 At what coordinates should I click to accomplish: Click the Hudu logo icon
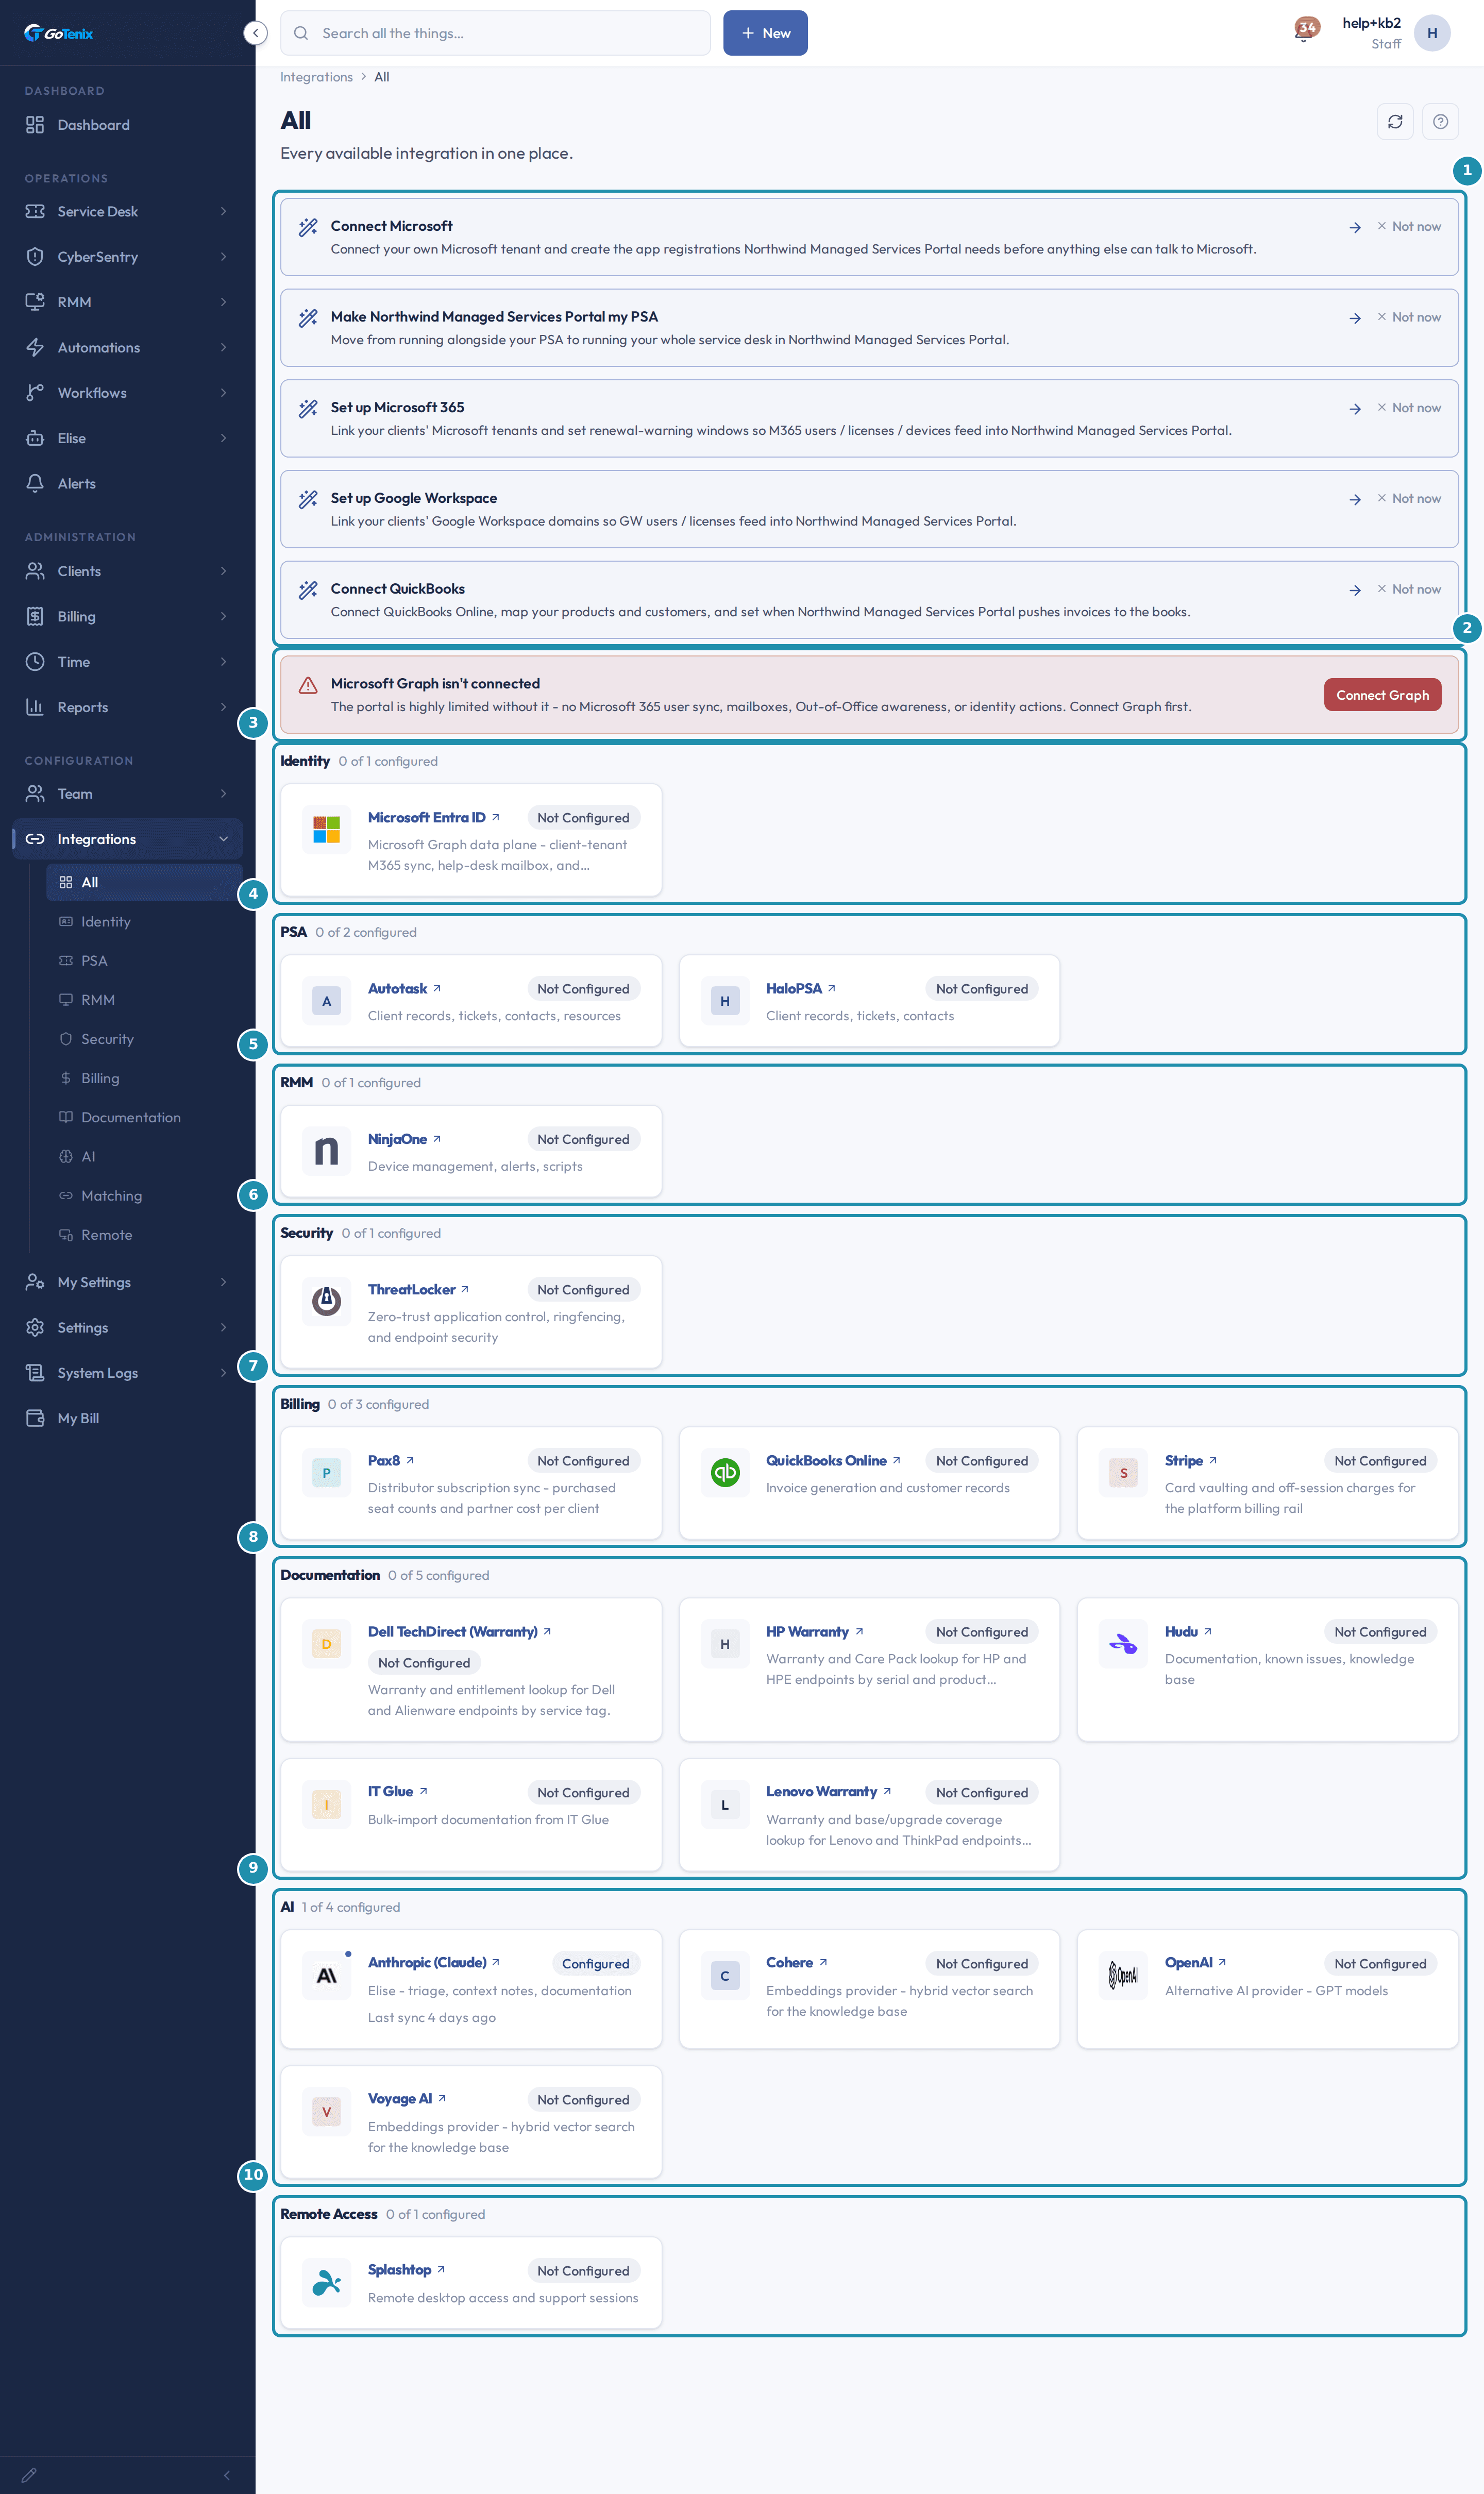click(1123, 1643)
